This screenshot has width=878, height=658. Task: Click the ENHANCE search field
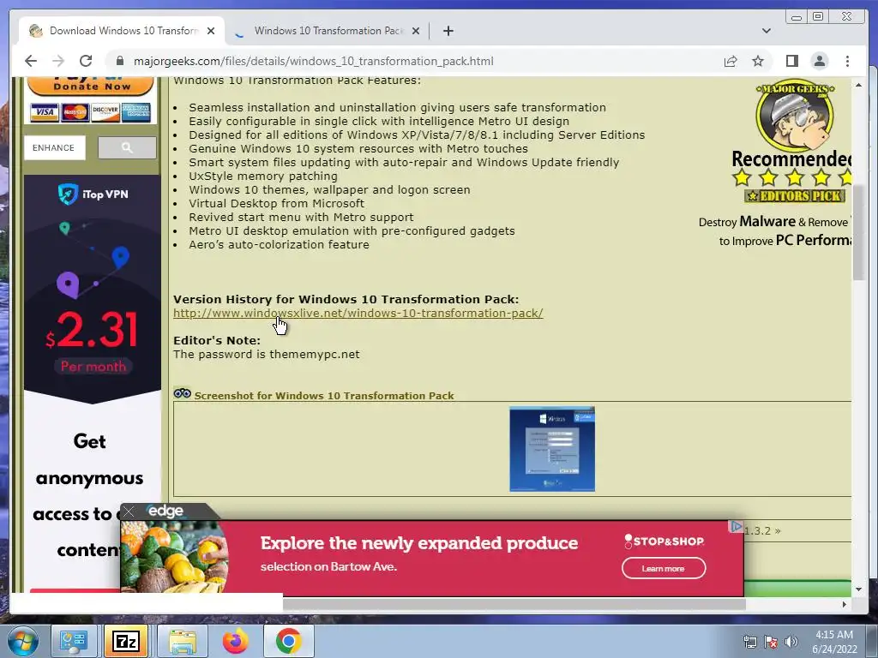point(54,147)
